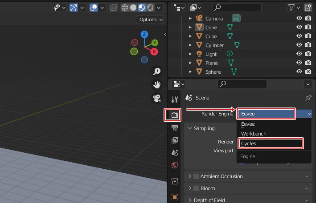Click the Zoom viewport icon
This screenshot has width=316, height=203.
point(157,71)
